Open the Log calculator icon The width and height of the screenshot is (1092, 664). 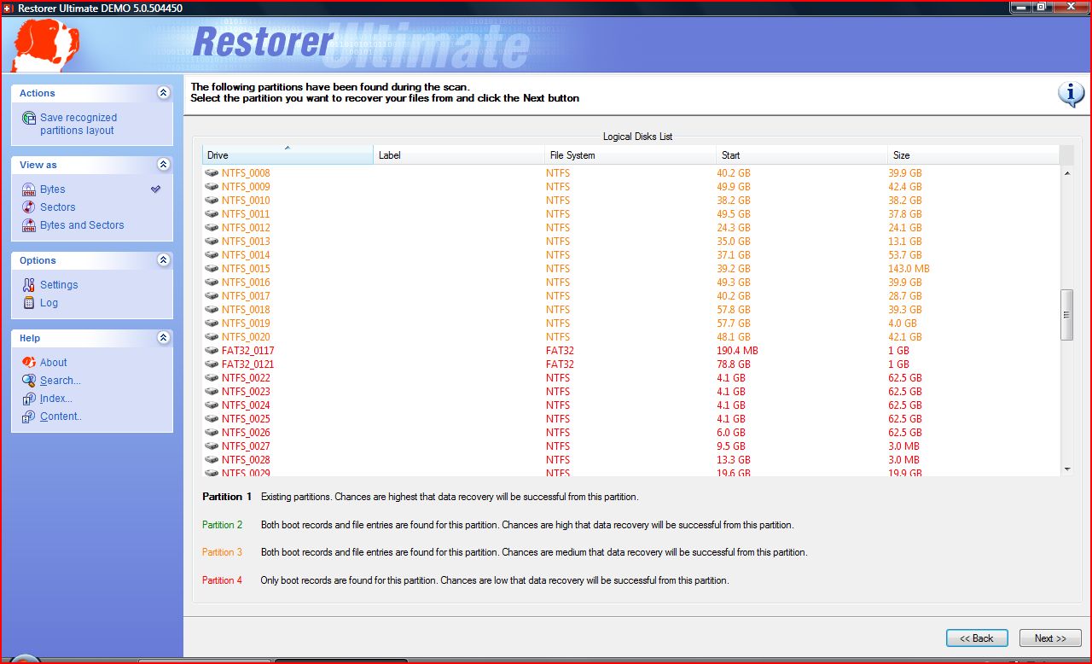click(x=29, y=303)
